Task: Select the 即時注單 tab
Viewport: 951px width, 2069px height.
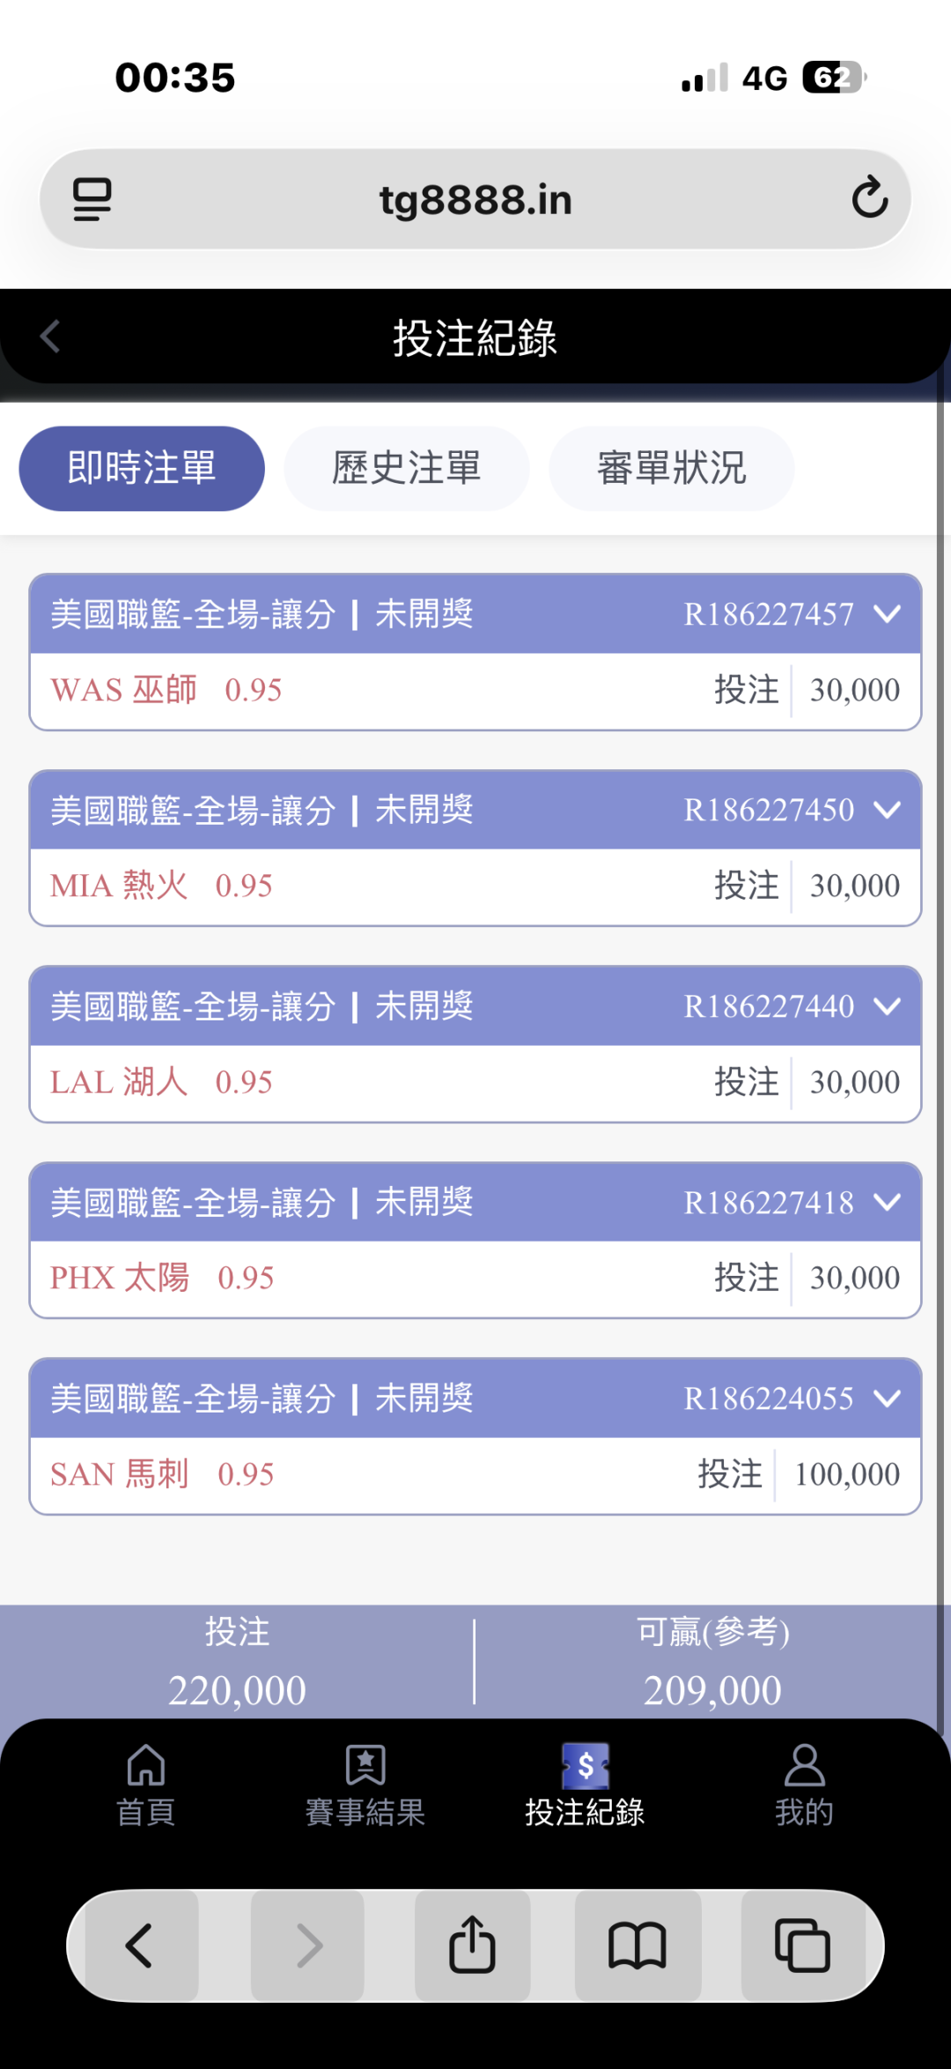Action: pyautogui.click(x=142, y=468)
